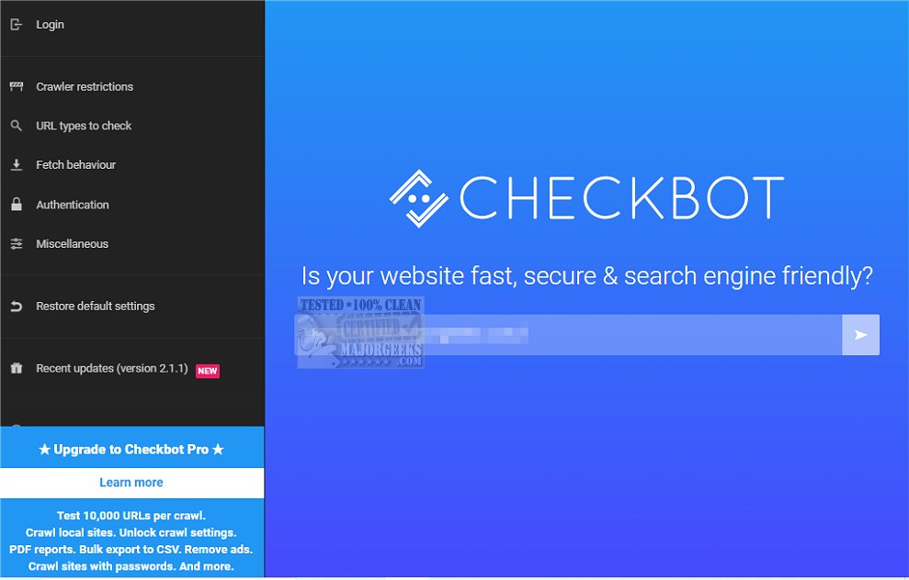Click the website URL input field
This screenshot has height=580, width=909.
568,335
